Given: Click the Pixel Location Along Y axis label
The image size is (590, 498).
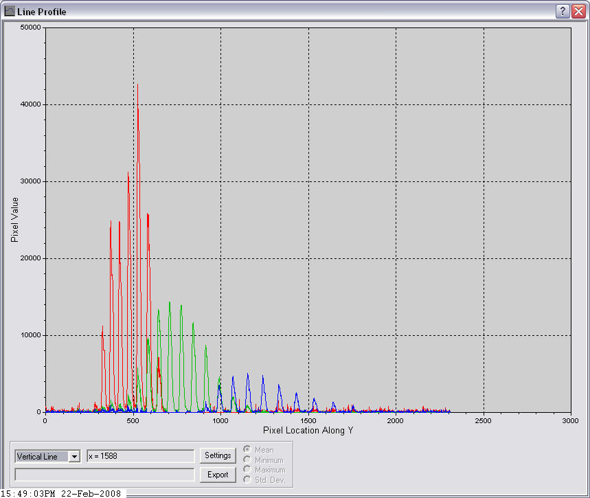Looking at the screenshot, I should [x=308, y=430].
